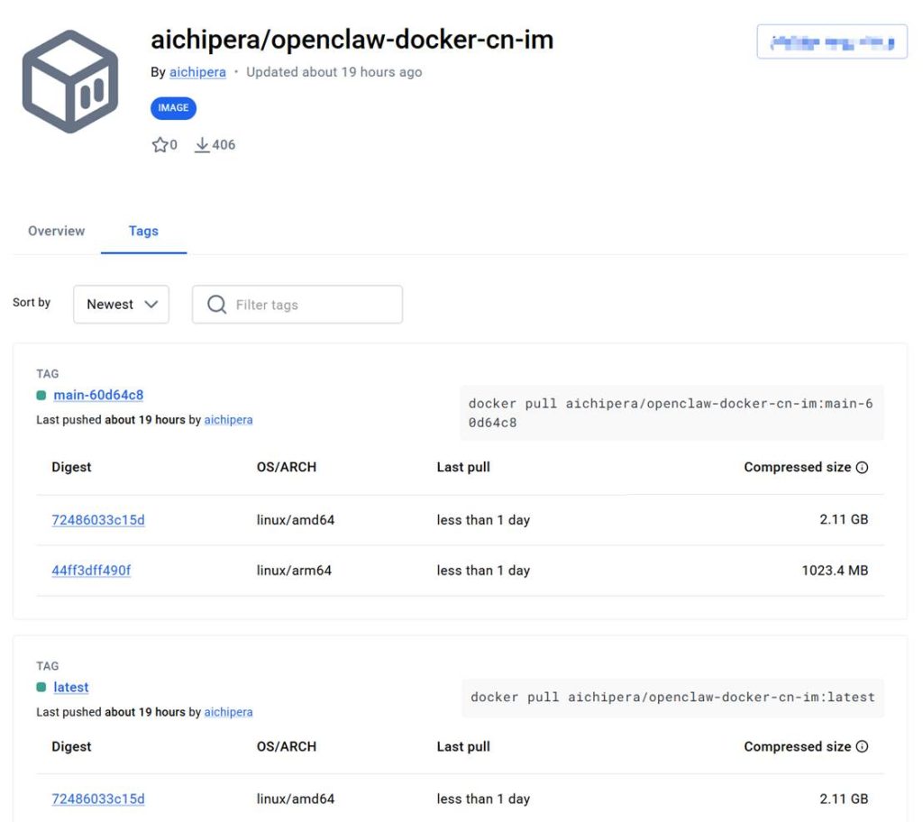Click the docker pull command for main-60d64c8
923x822 pixels.
671,413
